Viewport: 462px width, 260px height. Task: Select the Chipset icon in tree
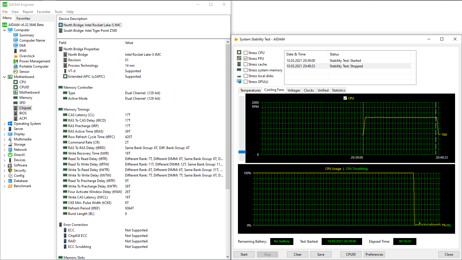click(16, 108)
